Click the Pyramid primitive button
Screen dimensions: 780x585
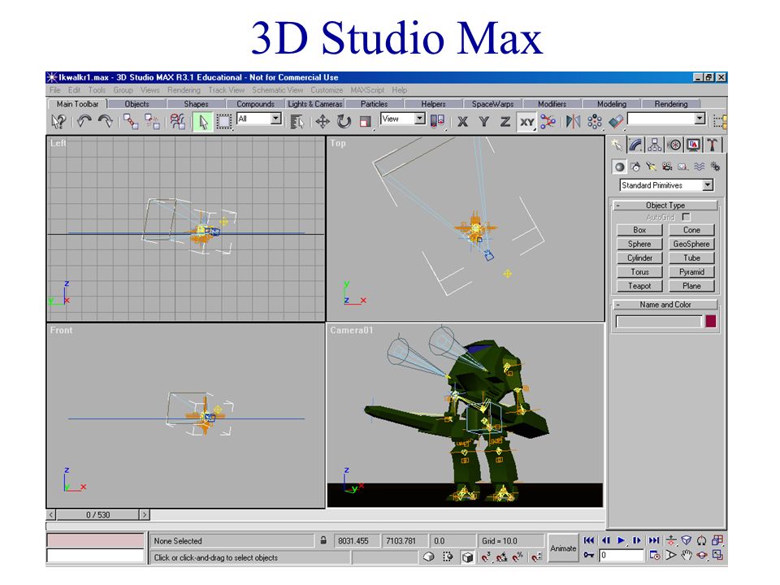tap(691, 272)
